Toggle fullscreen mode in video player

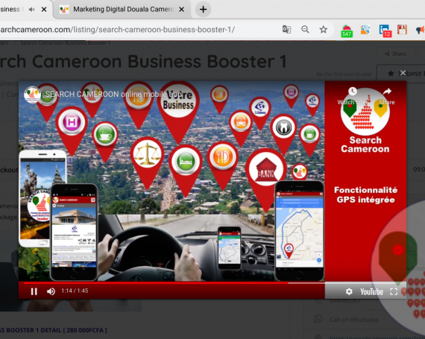[x=394, y=291]
